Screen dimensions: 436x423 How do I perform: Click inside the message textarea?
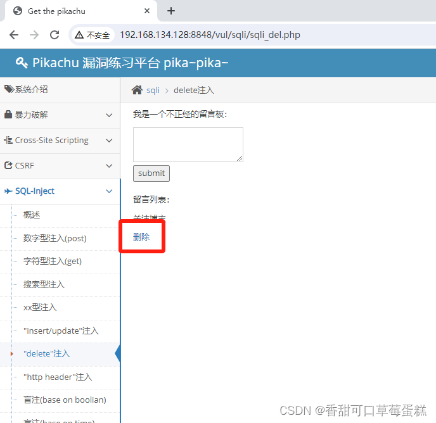coord(188,144)
